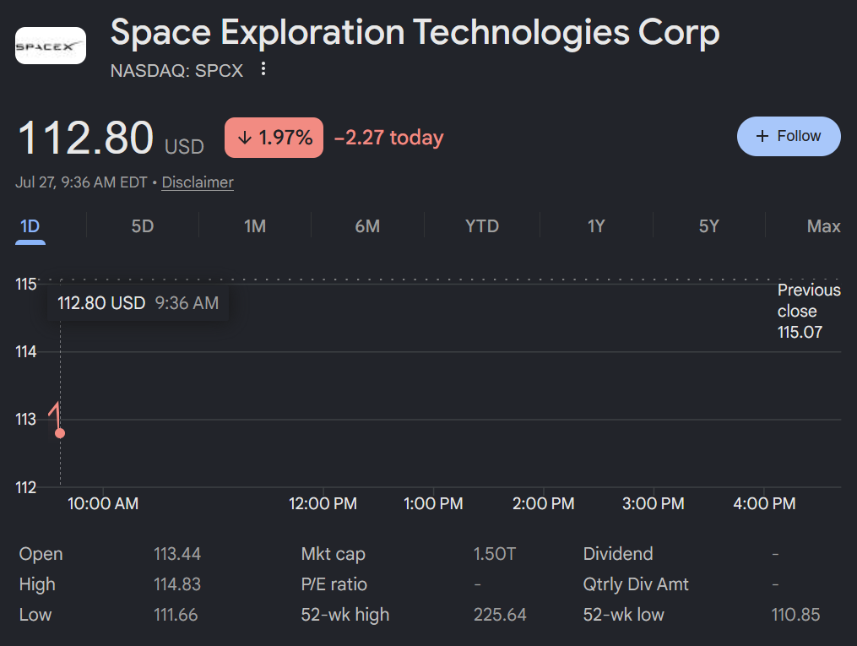Click the Mkt cap value 1.50T
The width and height of the screenshot is (857, 646).
[494, 554]
